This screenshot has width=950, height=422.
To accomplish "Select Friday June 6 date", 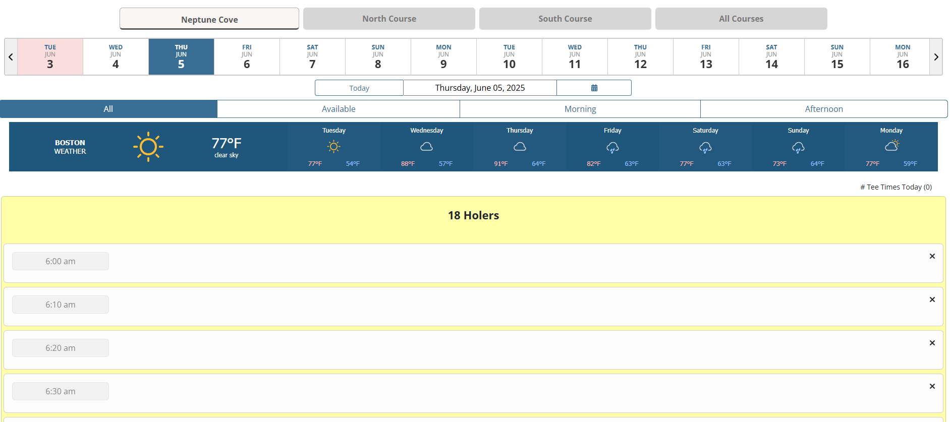I will click(247, 57).
